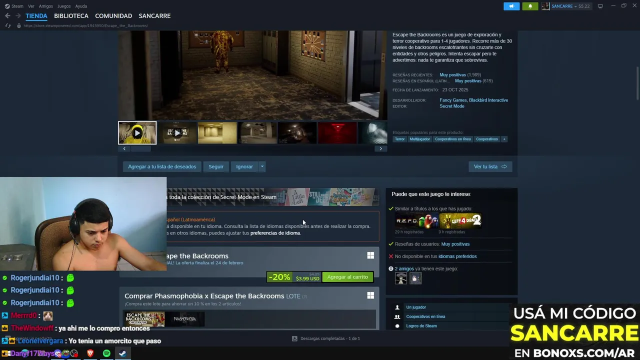Click Un jugador feature link
Screen dimensions: 640x360
tap(416, 307)
